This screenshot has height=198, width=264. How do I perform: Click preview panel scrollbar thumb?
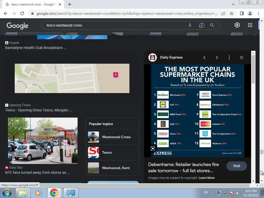(253, 69)
